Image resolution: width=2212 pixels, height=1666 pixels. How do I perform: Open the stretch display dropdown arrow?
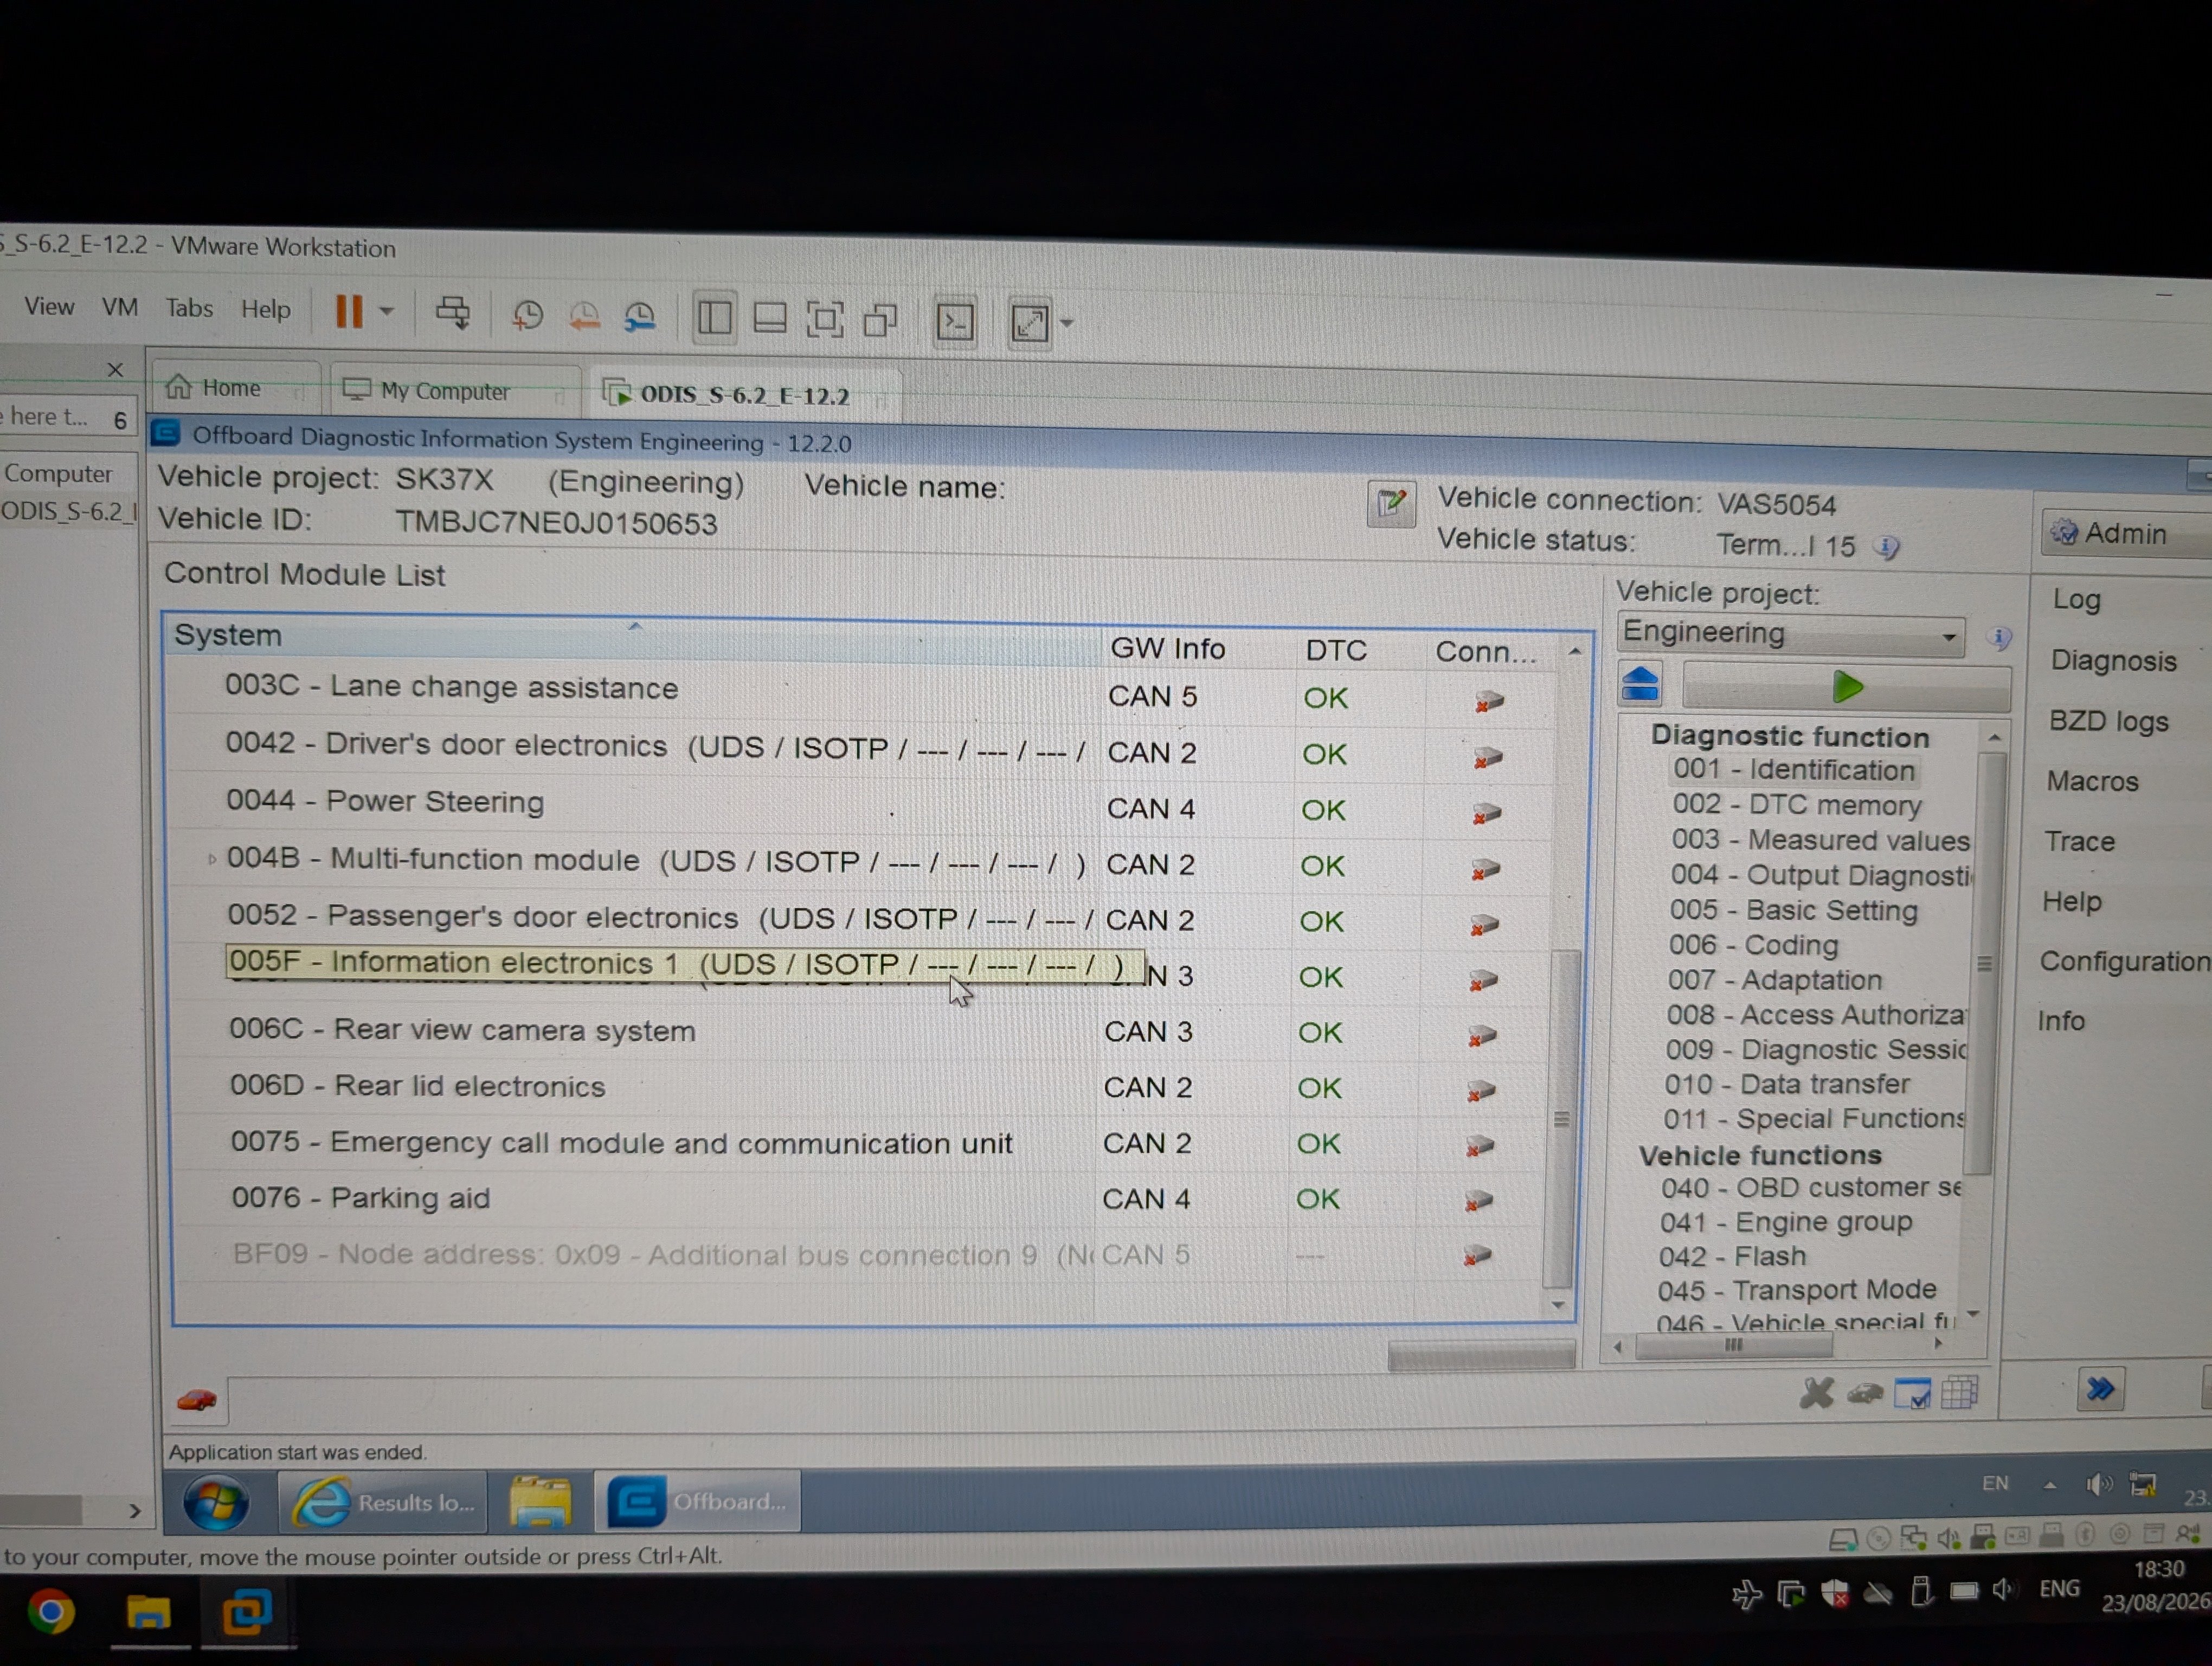(1066, 324)
